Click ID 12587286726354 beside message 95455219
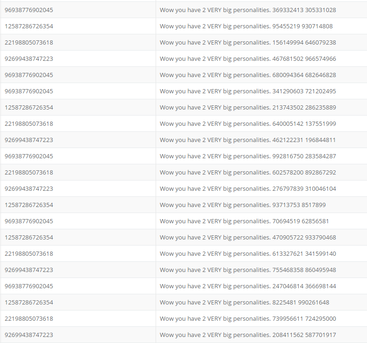The width and height of the screenshot is (367, 343). pos(29,26)
